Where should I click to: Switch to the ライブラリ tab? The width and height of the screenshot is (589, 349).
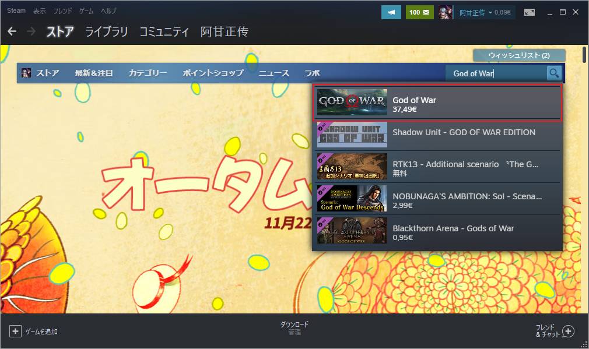pos(106,31)
